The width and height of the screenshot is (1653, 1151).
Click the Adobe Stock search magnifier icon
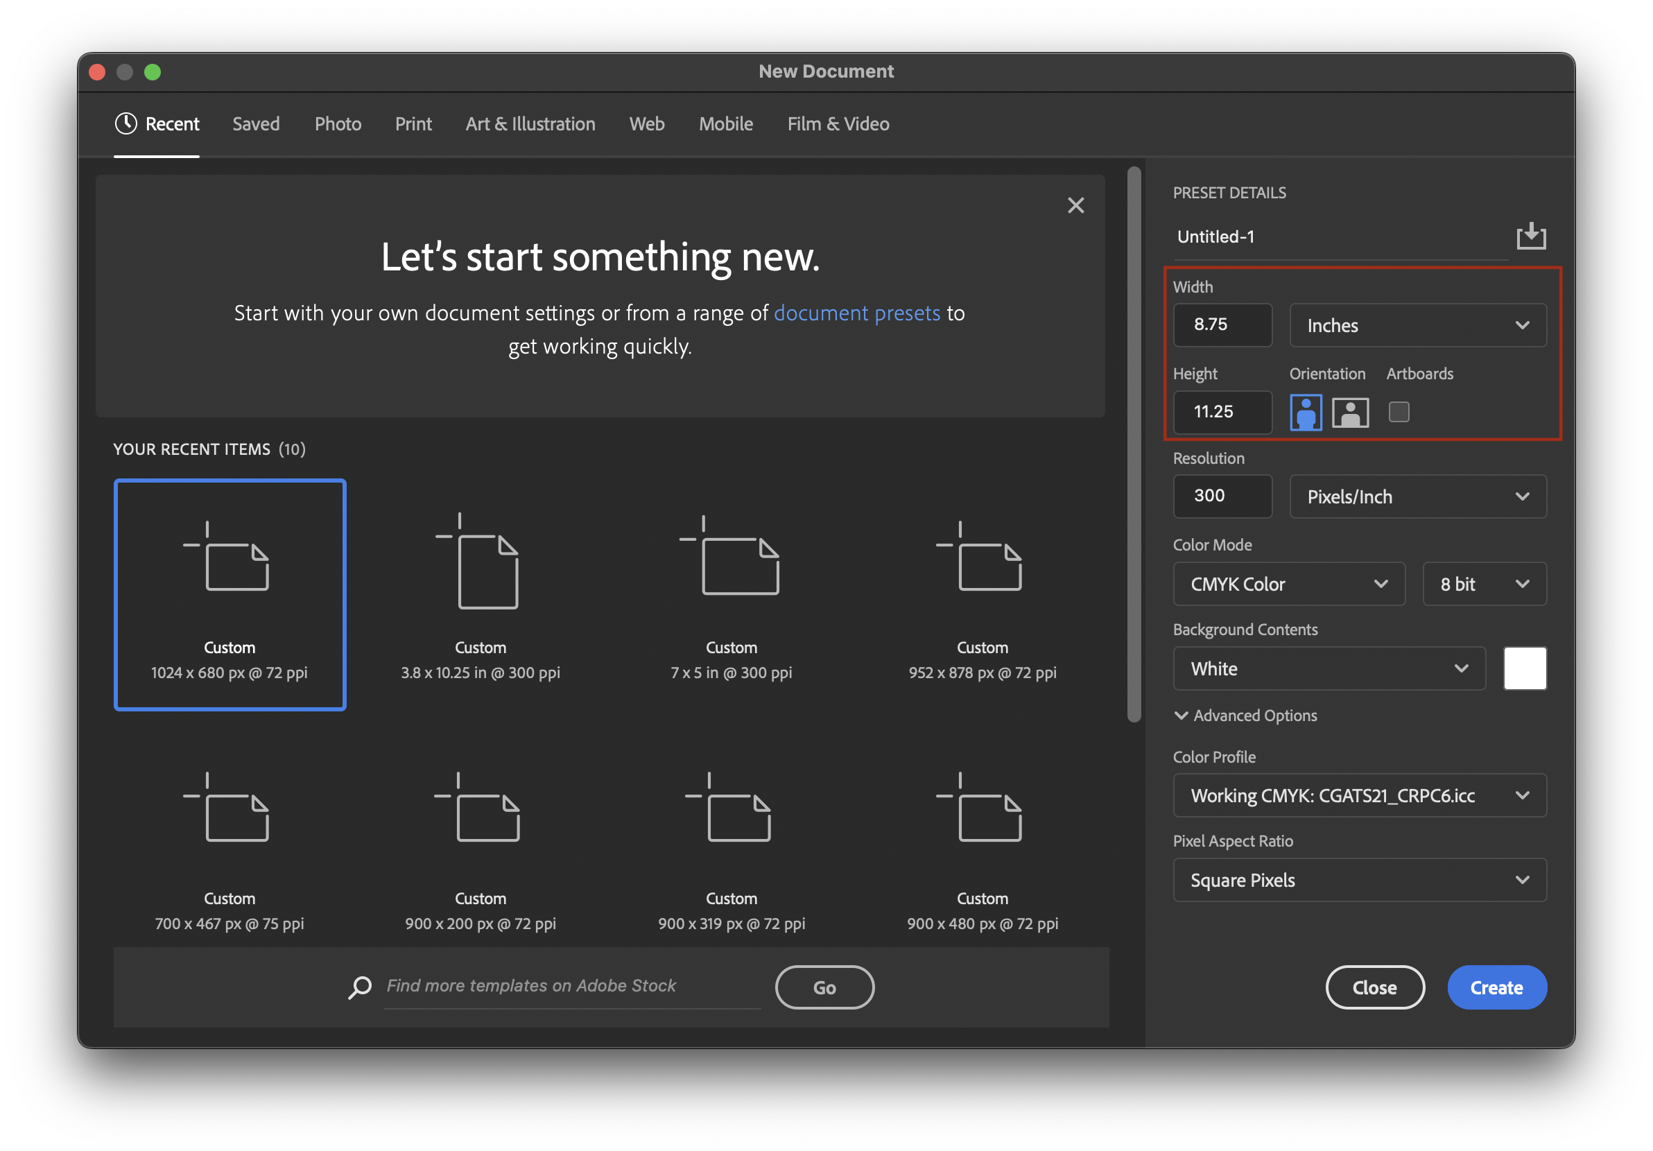click(360, 987)
